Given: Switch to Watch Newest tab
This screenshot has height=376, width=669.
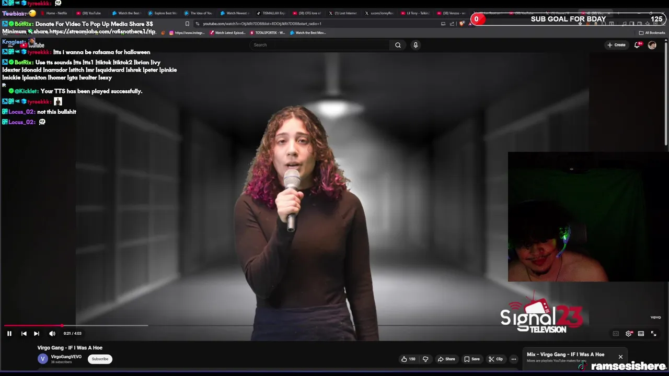Looking at the screenshot, I should click(234, 13).
